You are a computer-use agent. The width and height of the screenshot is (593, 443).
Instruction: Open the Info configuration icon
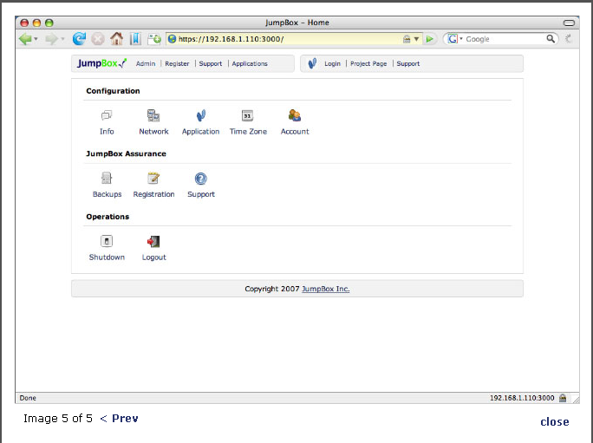coord(107,115)
